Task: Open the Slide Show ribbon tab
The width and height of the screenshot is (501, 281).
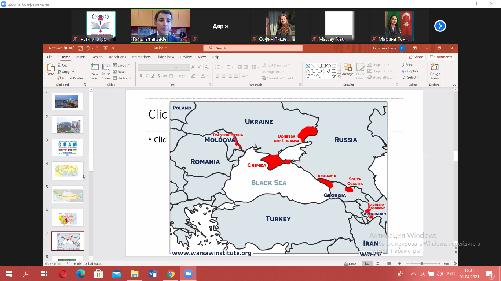Action: [165, 57]
